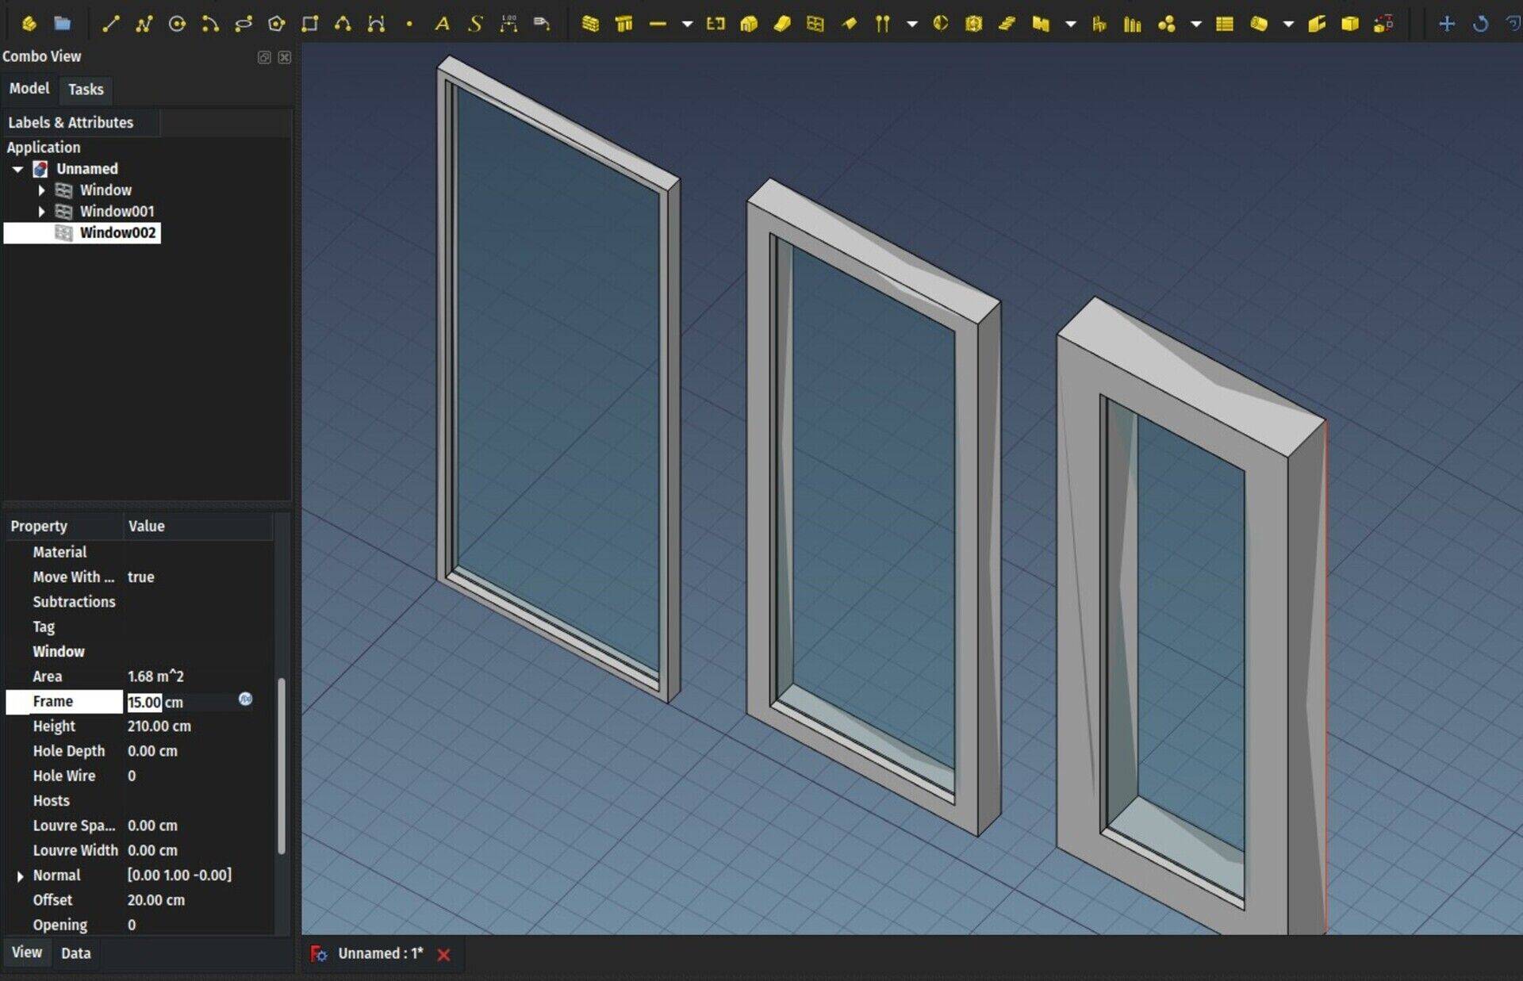Create an Arch Roof

pos(849,24)
